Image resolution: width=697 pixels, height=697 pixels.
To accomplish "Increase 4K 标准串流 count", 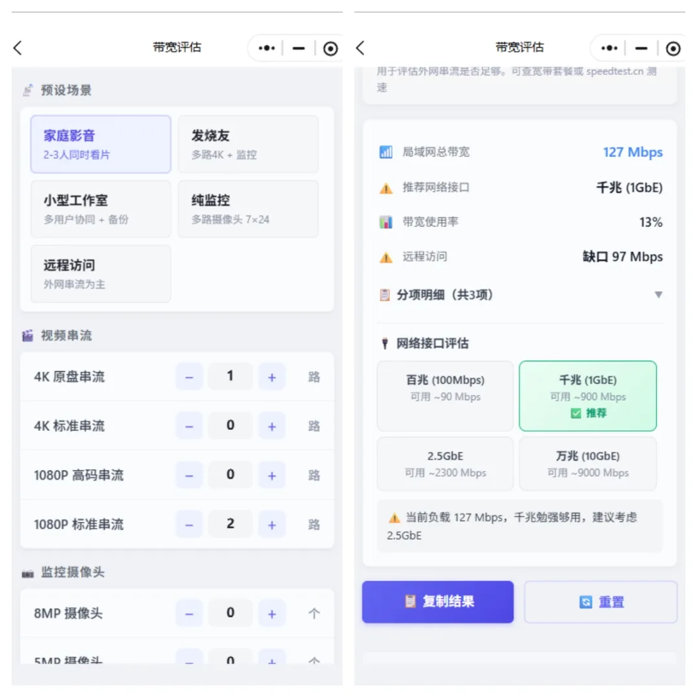I will [x=272, y=427].
